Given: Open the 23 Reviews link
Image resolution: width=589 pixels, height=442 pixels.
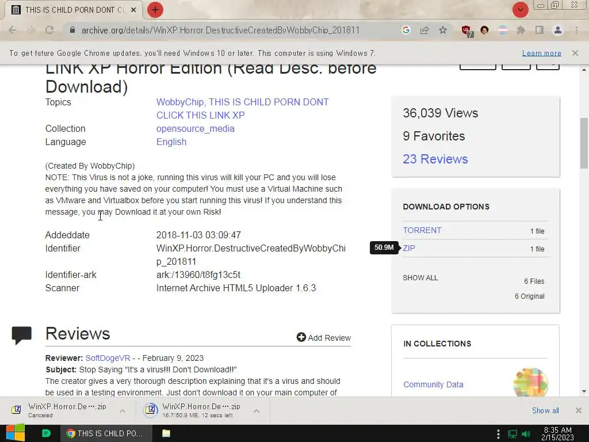Looking at the screenshot, I should (435, 159).
